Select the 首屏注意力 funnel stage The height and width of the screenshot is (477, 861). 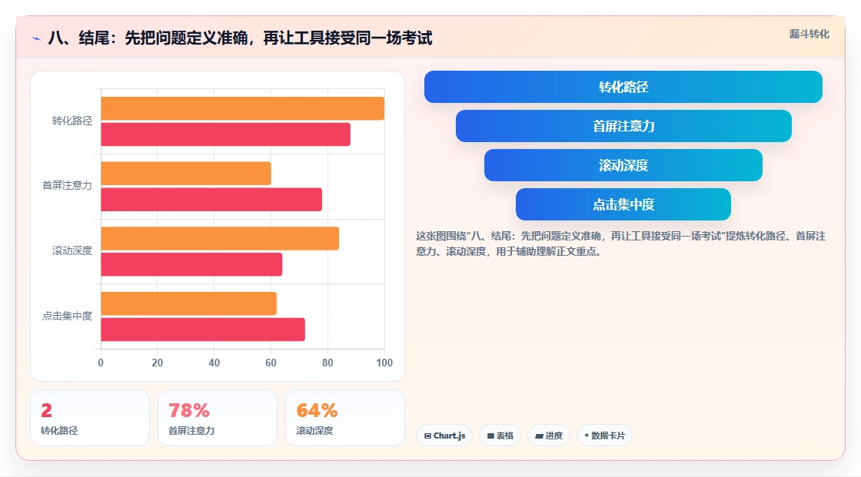coord(623,126)
